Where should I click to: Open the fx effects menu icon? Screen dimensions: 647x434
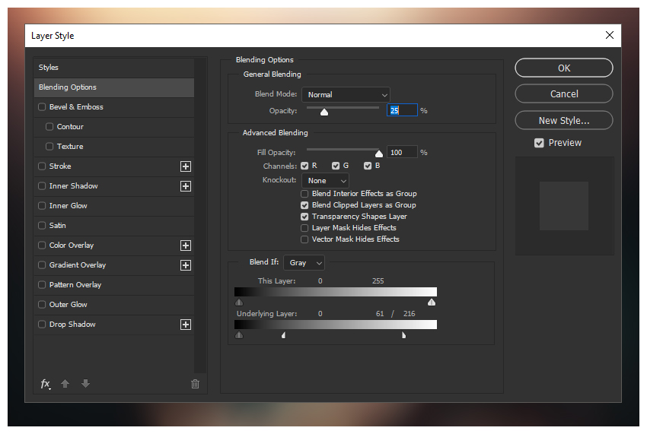pos(46,384)
